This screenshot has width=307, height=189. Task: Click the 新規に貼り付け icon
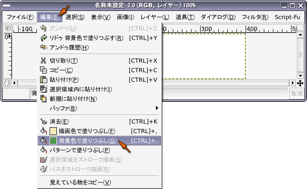coord(44,99)
